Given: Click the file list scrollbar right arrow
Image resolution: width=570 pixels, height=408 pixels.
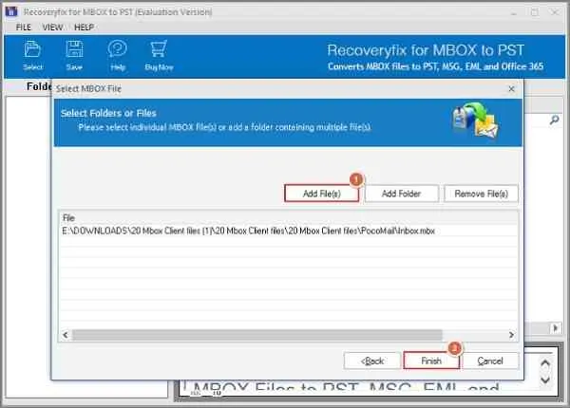Looking at the screenshot, I should click(511, 335).
